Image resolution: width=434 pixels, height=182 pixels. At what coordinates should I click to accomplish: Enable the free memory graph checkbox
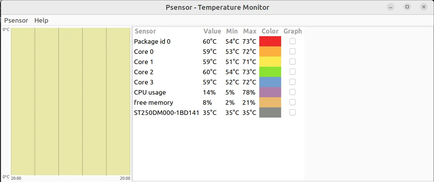[292, 102]
